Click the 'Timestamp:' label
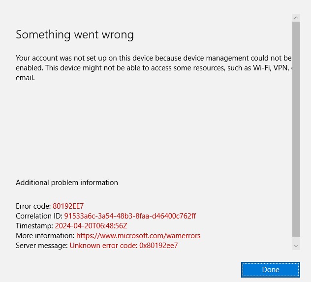This screenshot has height=282, width=311. click(x=34, y=226)
